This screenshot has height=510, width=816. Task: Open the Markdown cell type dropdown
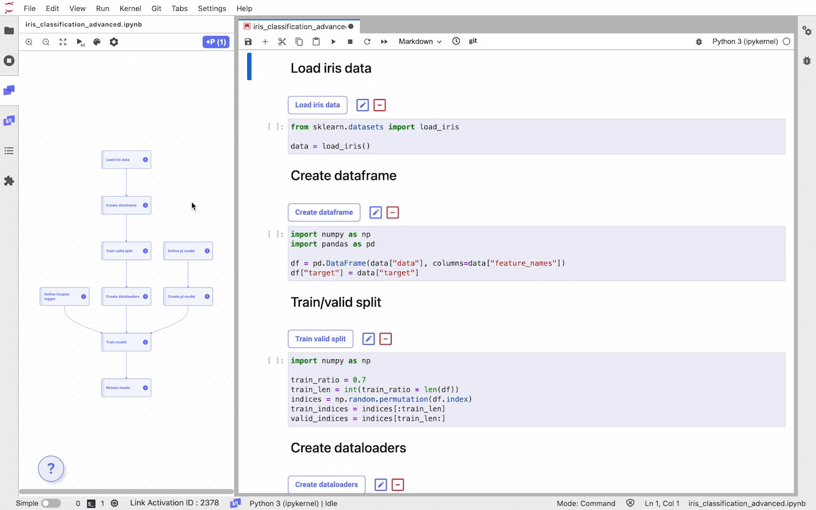click(x=420, y=41)
